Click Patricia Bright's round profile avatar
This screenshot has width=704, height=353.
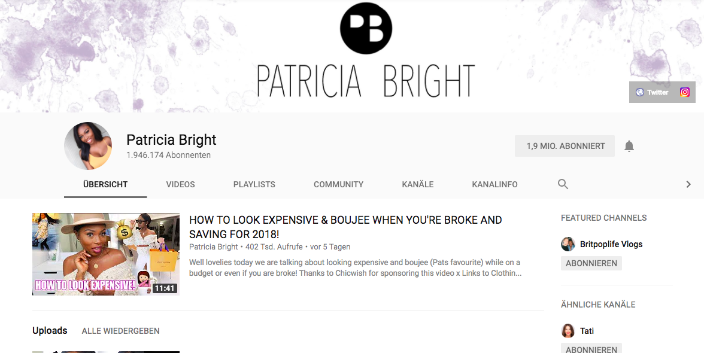click(88, 146)
